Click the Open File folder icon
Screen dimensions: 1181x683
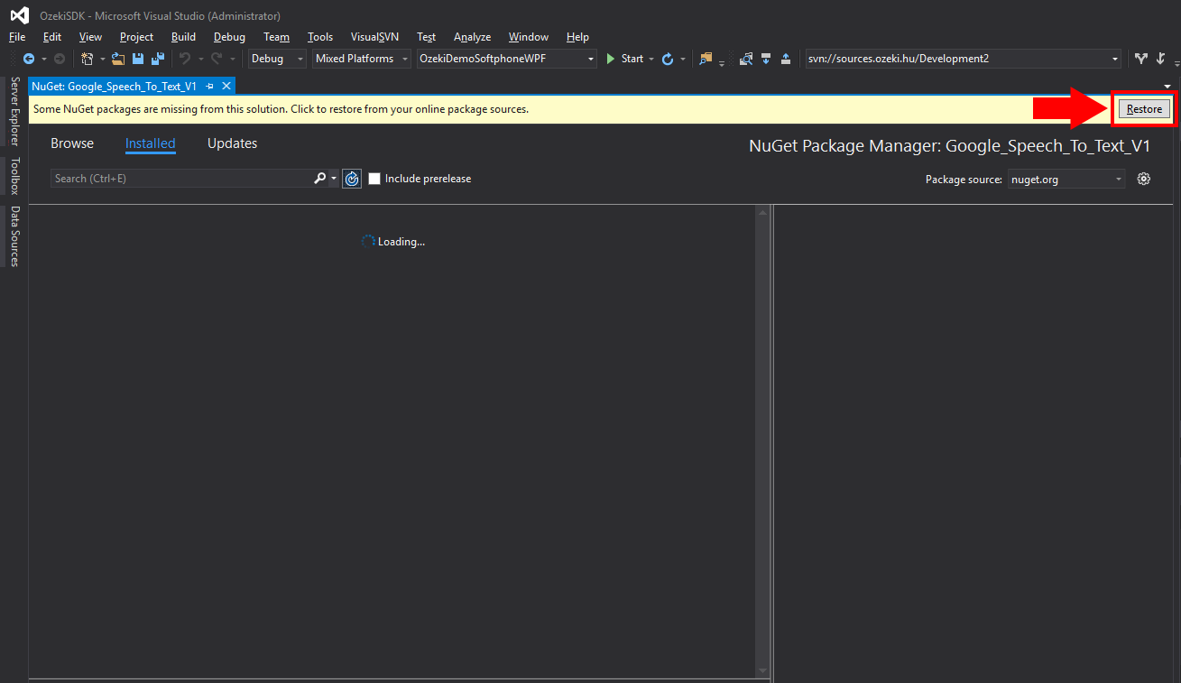pyautogui.click(x=118, y=59)
